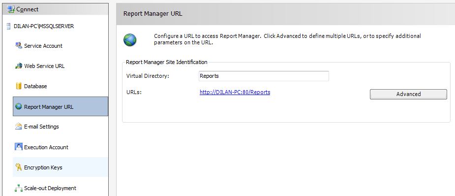Click the Virtual Directory input field

[x=264, y=76]
